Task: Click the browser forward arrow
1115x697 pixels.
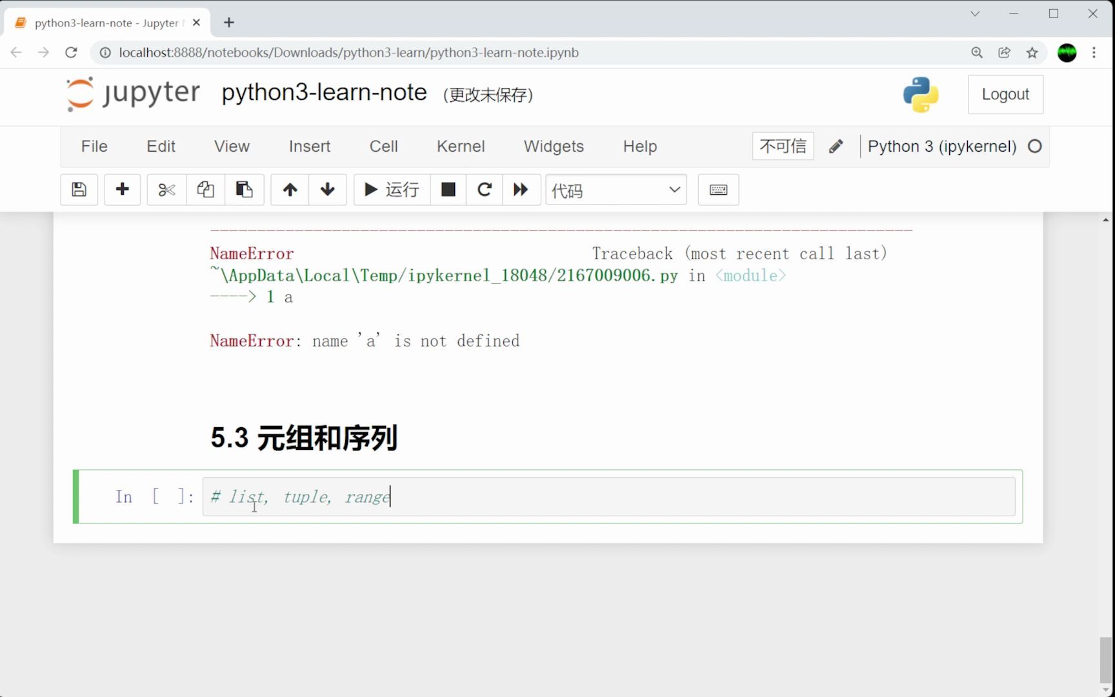Action: click(43, 52)
